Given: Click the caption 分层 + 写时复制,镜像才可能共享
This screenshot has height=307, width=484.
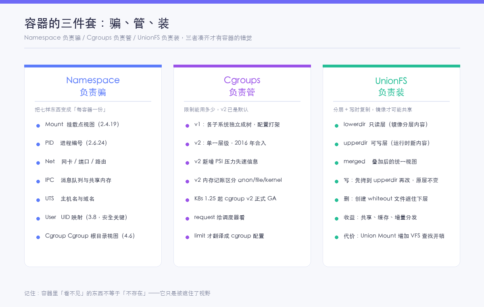Looking at the screenshot, I should coord(373,109).
